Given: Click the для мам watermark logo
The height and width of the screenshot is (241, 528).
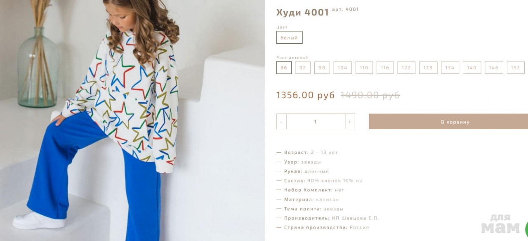Looking at the screenshot, I should [500, 224].
